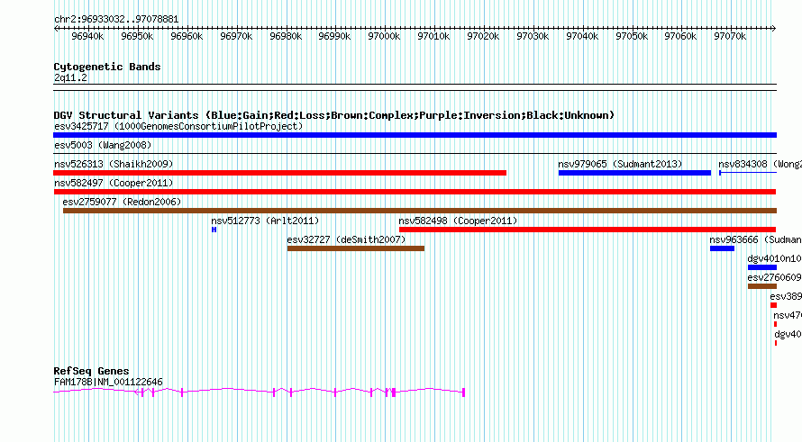This screenshot has height=442, width=802.
Task: Click the left arrowhead of the ruler
Action: [x=56, y=29]
